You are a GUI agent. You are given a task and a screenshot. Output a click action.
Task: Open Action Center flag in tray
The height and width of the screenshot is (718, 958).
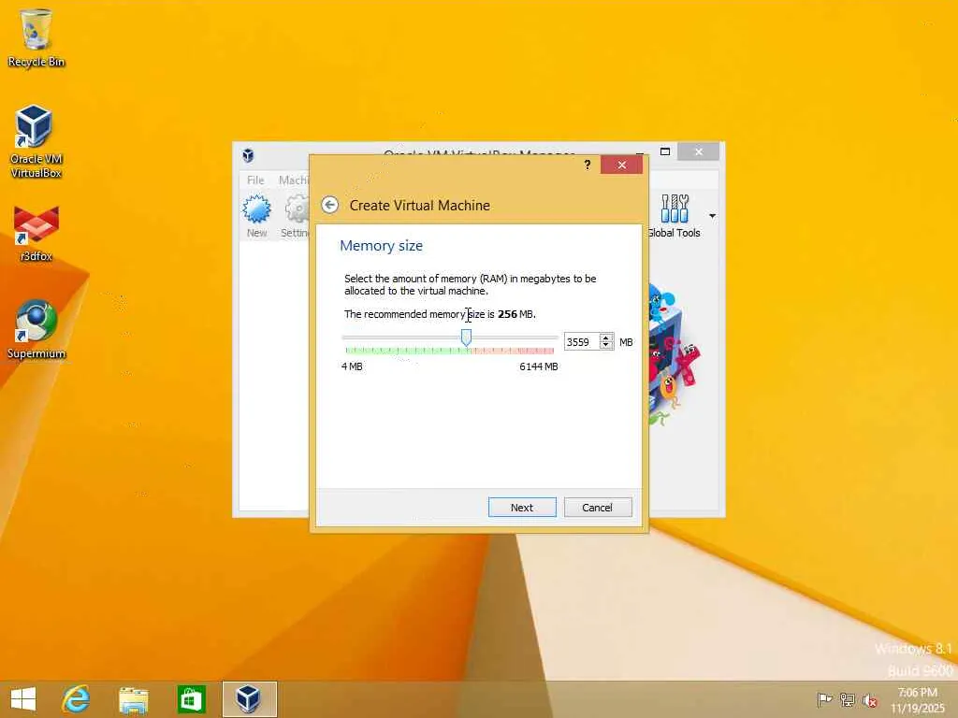(824, 699)
